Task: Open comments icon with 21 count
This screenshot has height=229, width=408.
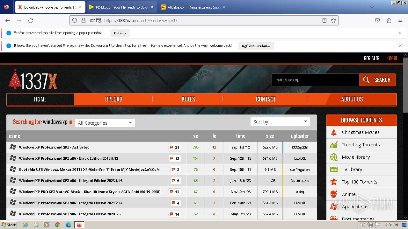Action: (x=175, y=147)
